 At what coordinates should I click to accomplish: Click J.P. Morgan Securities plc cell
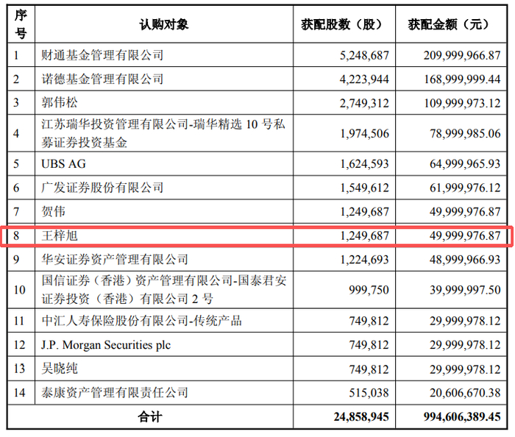point(106,345)
